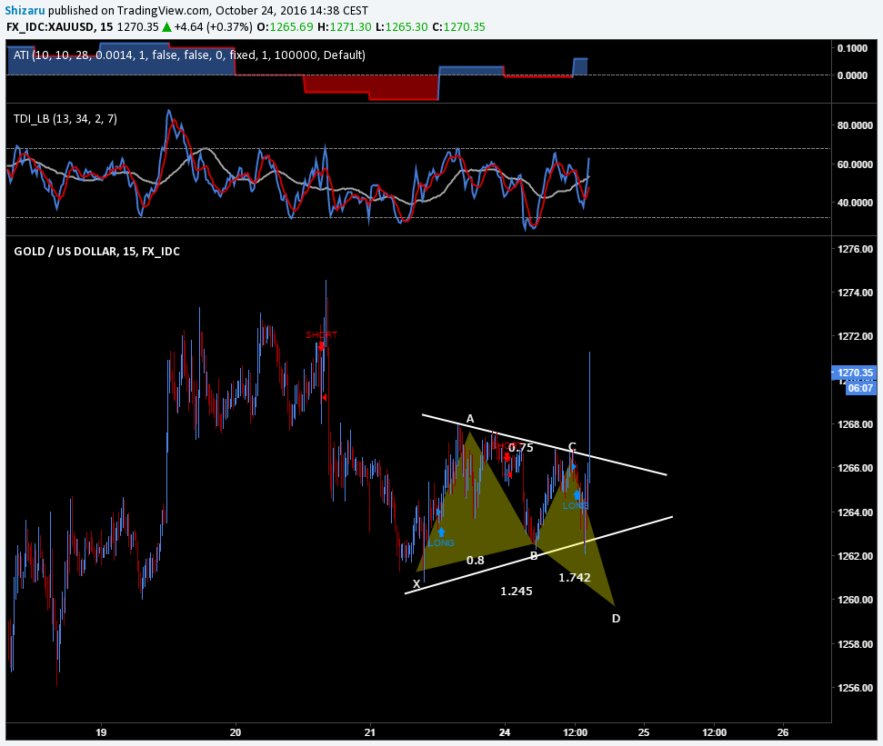
Task: Click the 1260.00 price axis label
Action: pos(856,600)
